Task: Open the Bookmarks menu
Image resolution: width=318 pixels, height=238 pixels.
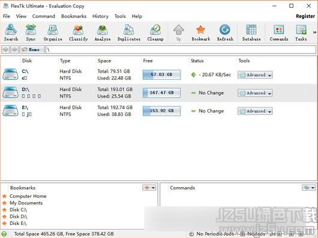Action: pyautogui.click(x=74, y=16)
